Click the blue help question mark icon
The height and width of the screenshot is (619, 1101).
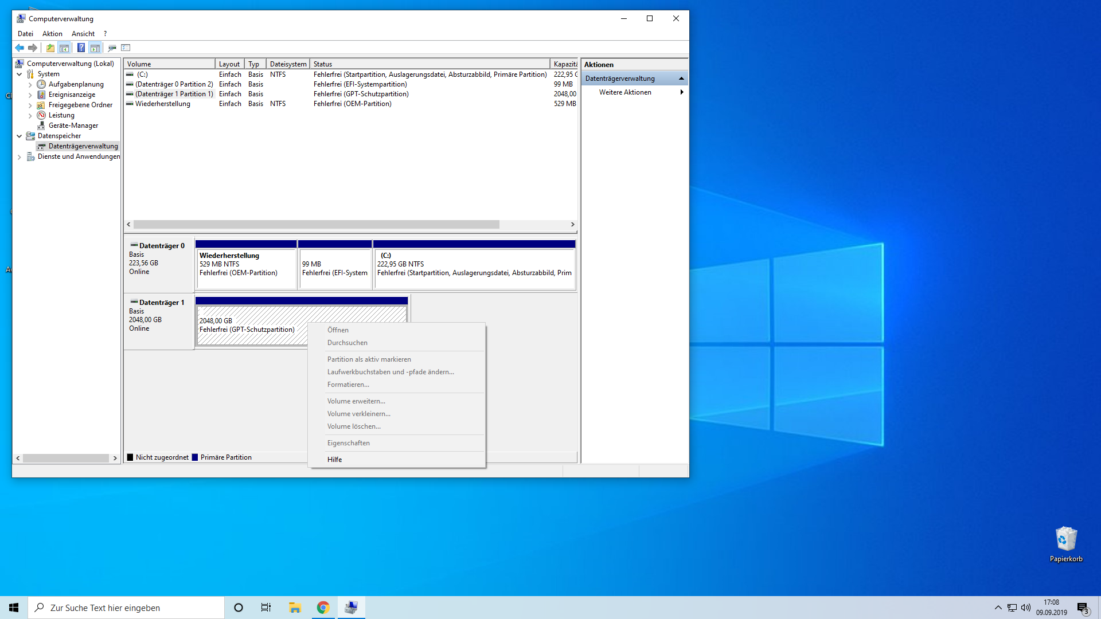(x=81, y=48)
